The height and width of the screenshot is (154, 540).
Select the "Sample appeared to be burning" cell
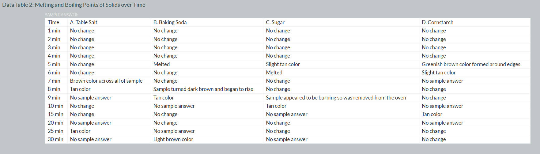coord(336,98)
